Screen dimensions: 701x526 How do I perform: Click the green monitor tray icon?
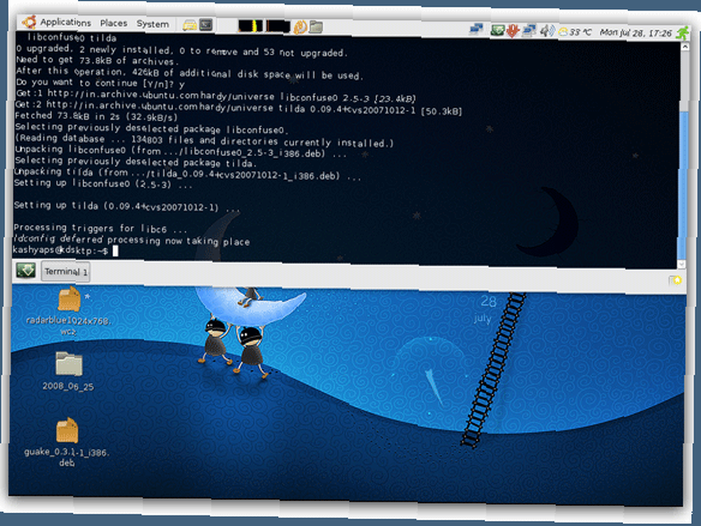[498, 30]
